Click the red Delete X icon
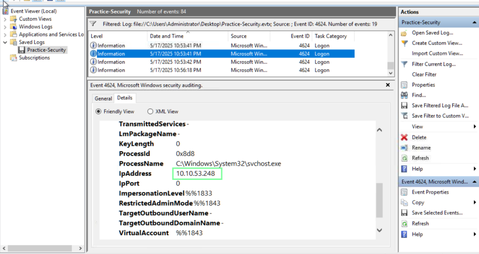479x254 pixels. [404, 137]
